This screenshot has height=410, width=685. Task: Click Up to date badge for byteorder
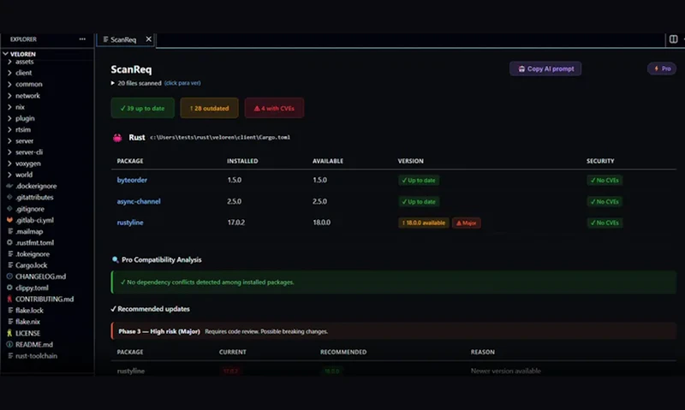pyautogui.click(x=419, y=181)
